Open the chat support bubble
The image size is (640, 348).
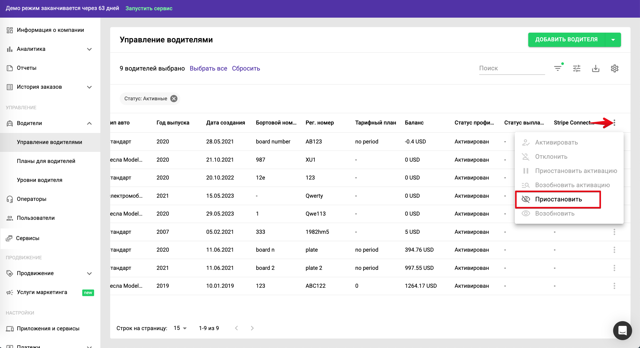click(x=622, y=330)
